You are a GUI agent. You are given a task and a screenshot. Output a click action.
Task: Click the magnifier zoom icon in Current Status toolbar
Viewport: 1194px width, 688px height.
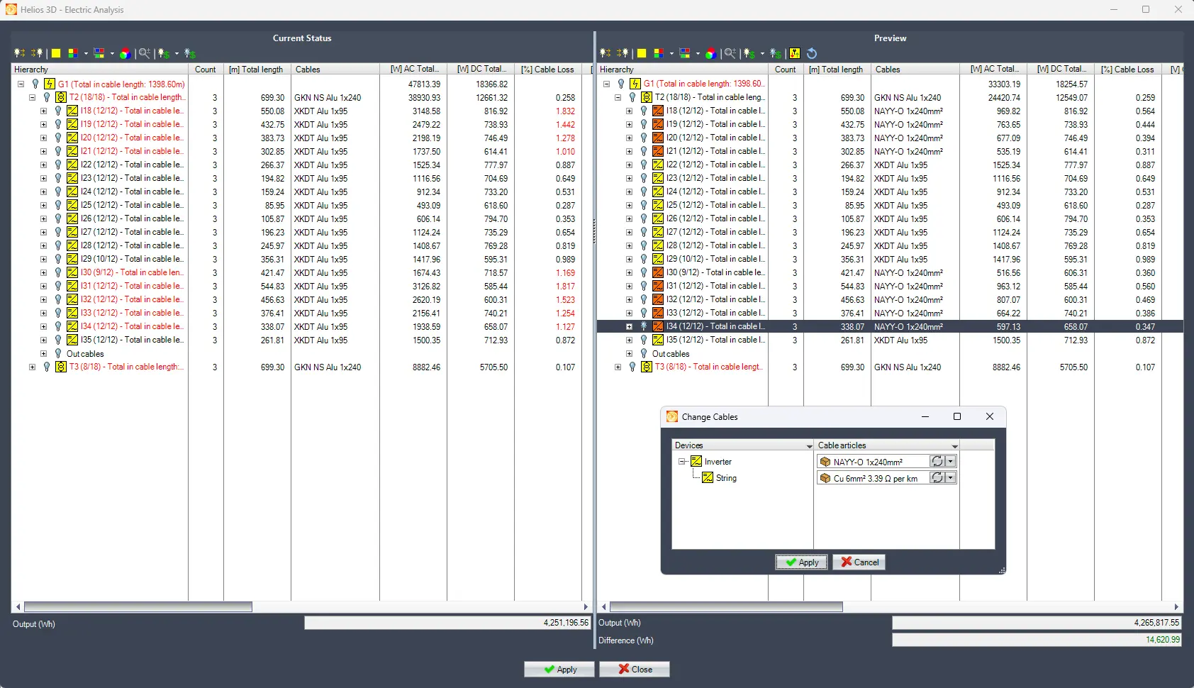click(144, 53)
